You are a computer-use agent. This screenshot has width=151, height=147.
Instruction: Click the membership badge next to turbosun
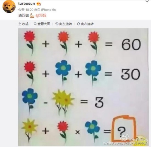point(39,4)
